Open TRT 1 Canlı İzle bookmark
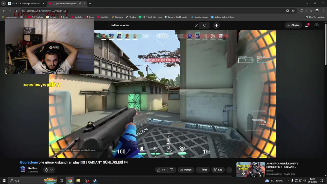Screen dimensions: 327x184 point(150,17)
